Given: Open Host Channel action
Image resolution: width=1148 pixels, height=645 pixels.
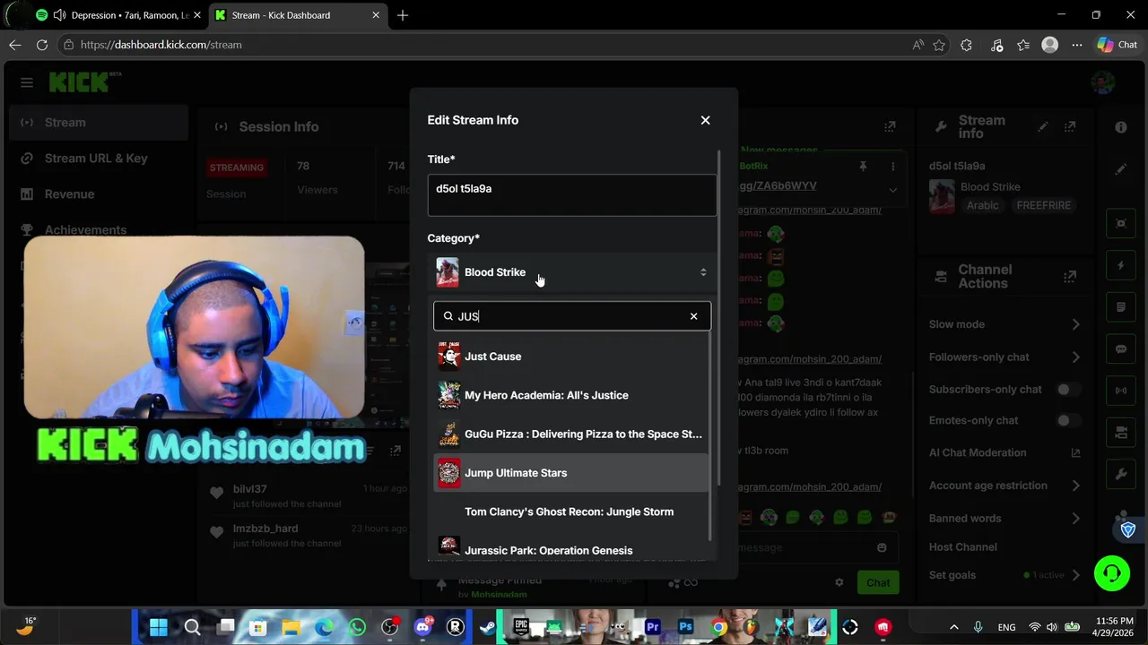Looking at the screenshot, I should click(x=962, y=546).
